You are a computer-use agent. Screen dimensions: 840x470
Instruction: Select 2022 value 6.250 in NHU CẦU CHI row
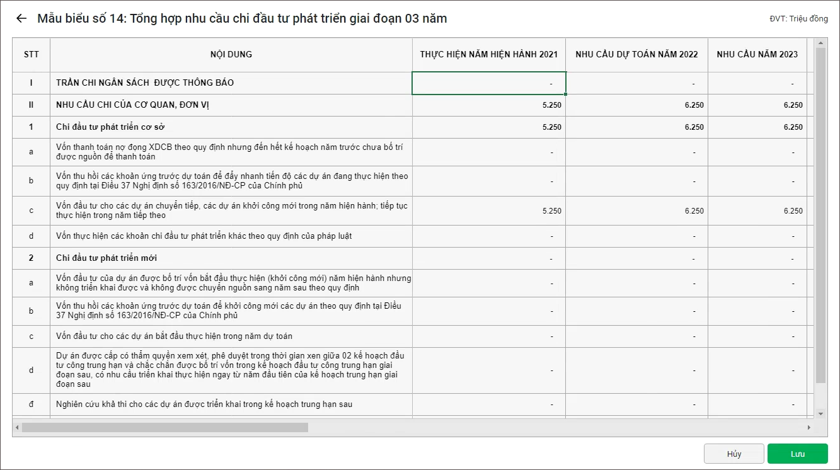click(636, 105)
